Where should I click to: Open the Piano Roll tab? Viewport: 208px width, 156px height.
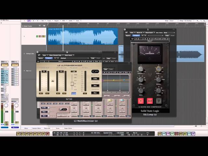pos(47,128)
